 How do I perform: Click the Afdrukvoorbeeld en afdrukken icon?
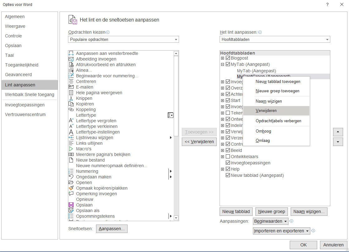pyautogui.click(x=71, y=65)
